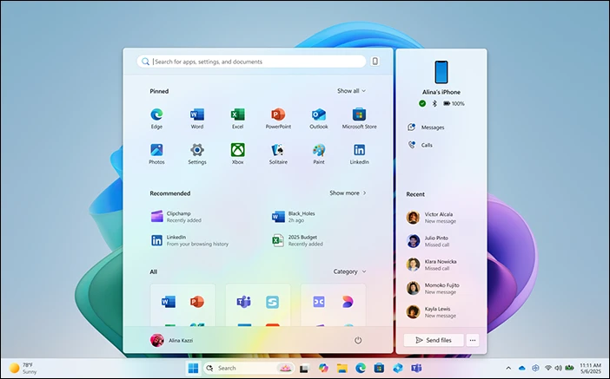Toggle the phone panel button beside search
The image size is (610, 379).
pos(375,62)
